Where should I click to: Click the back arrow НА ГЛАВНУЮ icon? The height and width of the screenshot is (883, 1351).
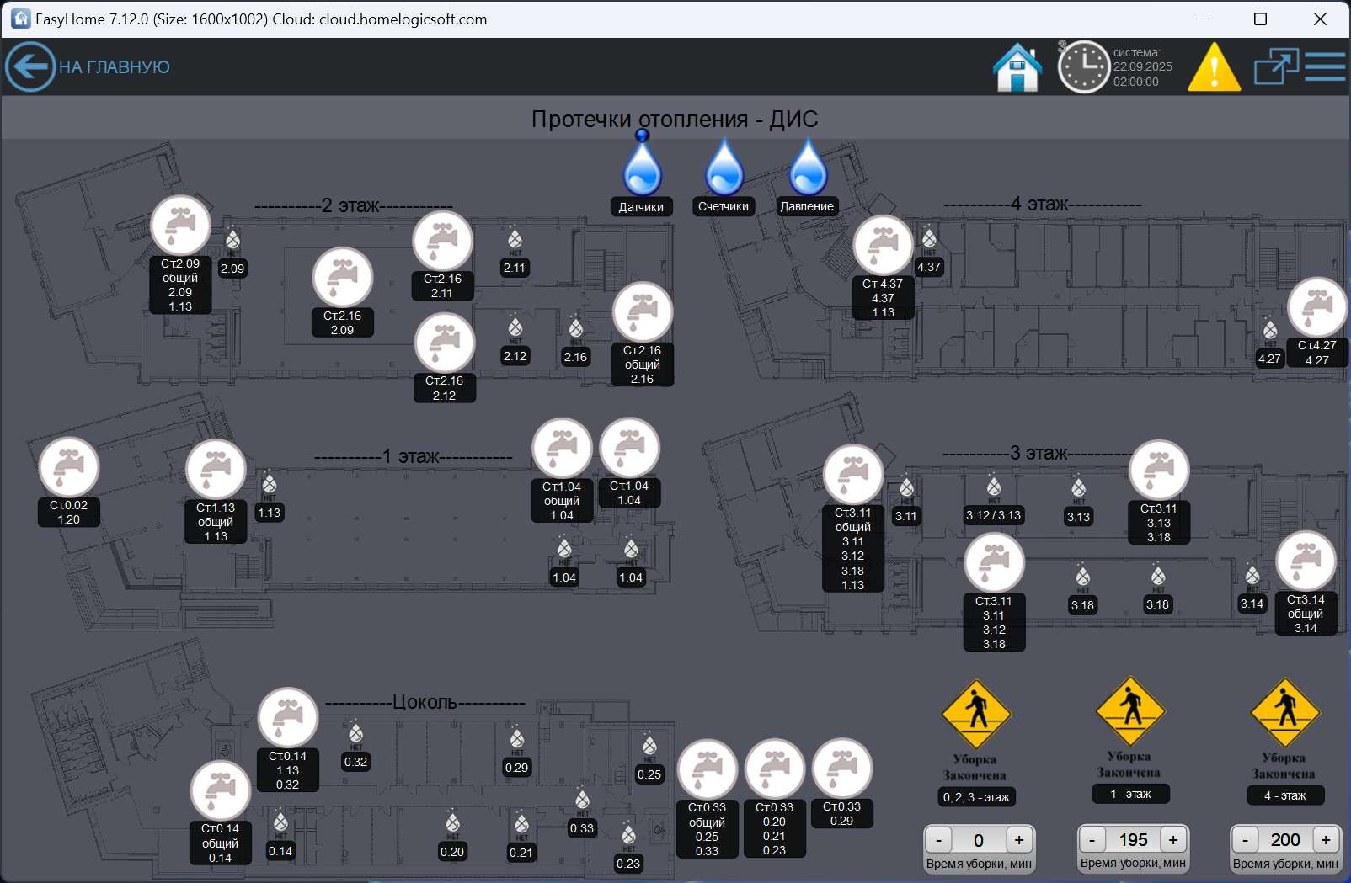click(x=30, y=66)
